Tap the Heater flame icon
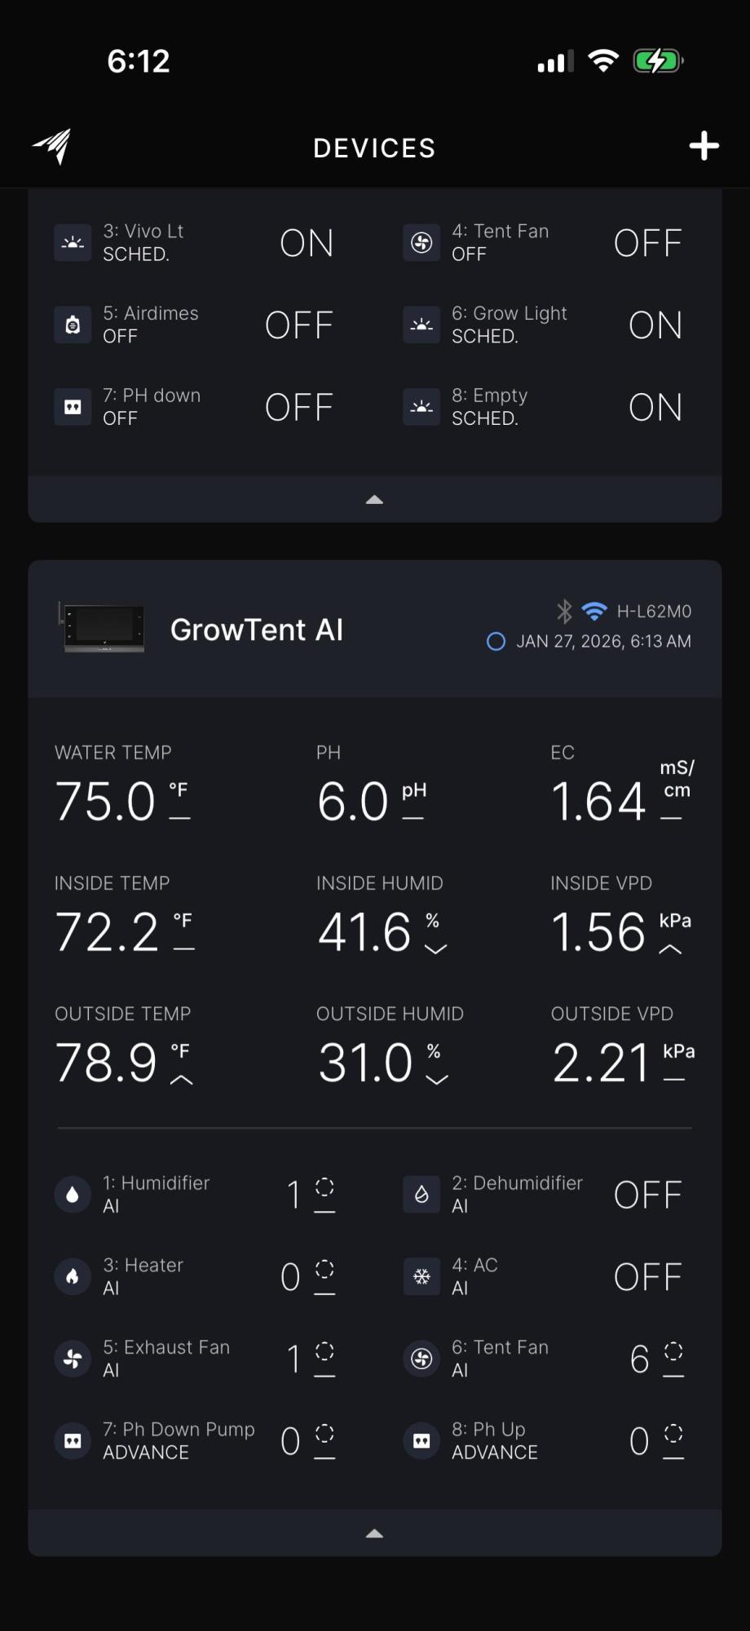This screenshot has height=1631, width=750. coord(73,1277)
